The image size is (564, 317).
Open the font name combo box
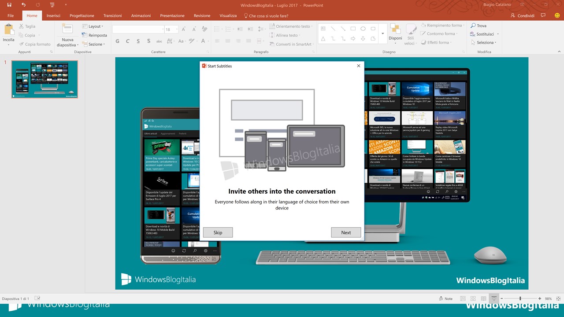click(138, 29)
